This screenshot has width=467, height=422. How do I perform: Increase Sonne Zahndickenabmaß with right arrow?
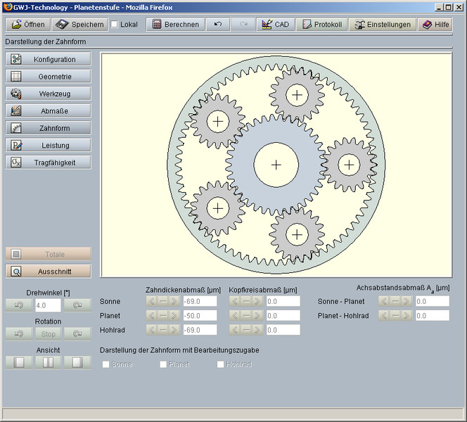pyautogui.click(x=174, y=301)
